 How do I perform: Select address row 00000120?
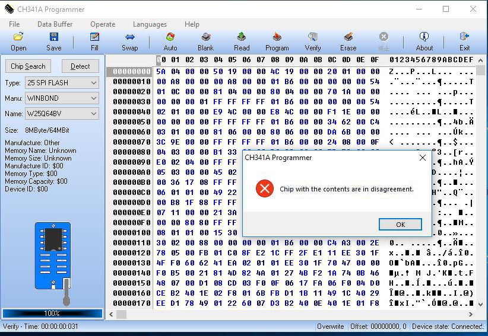pyautogui.click(x=132, y=253)
